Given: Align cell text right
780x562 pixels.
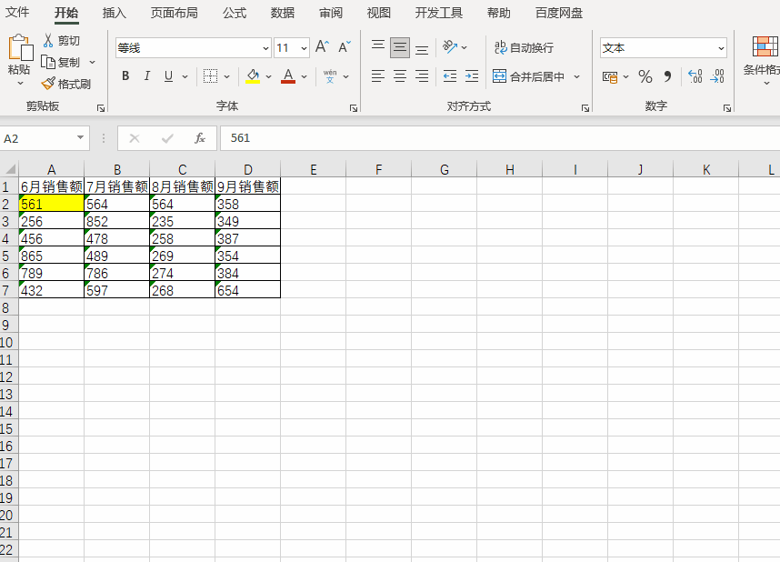Looking at the screenshot, I should click(x=422, y=76).
